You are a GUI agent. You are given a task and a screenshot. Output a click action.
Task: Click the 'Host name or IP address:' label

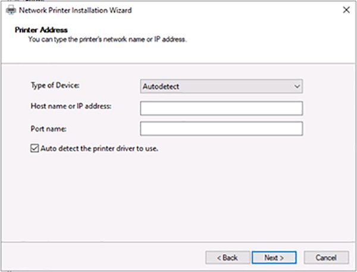coord(71,106)
